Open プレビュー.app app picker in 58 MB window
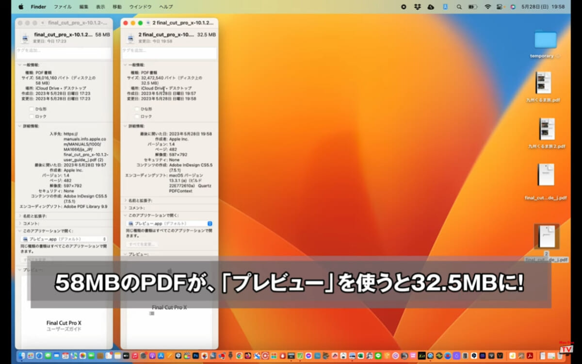Image resolution: width=582 pixels, height=364 pixels. click(64, 239)
